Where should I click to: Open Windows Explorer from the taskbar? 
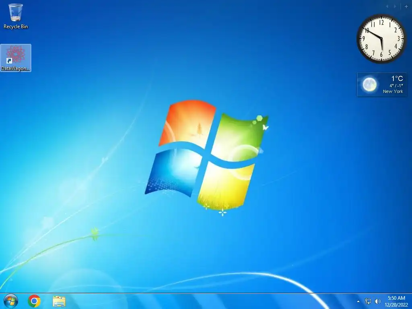click(x=59, y=301)
